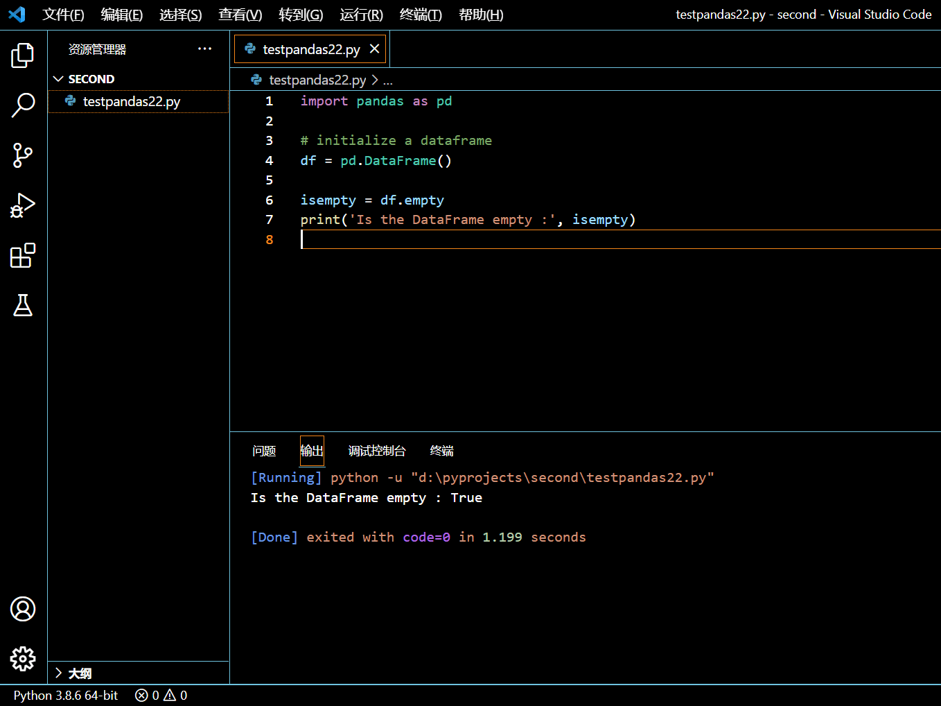Click the '# initialize a dataframe' comment
941x706 pixels.
click(396, 141)
